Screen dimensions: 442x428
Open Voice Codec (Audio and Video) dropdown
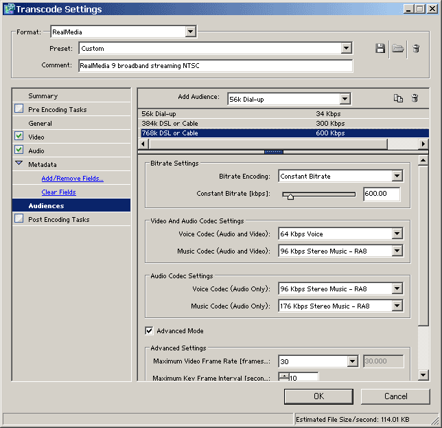pos(397,234)
